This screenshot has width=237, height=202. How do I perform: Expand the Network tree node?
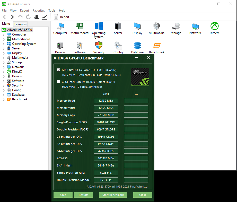[4, 67]
